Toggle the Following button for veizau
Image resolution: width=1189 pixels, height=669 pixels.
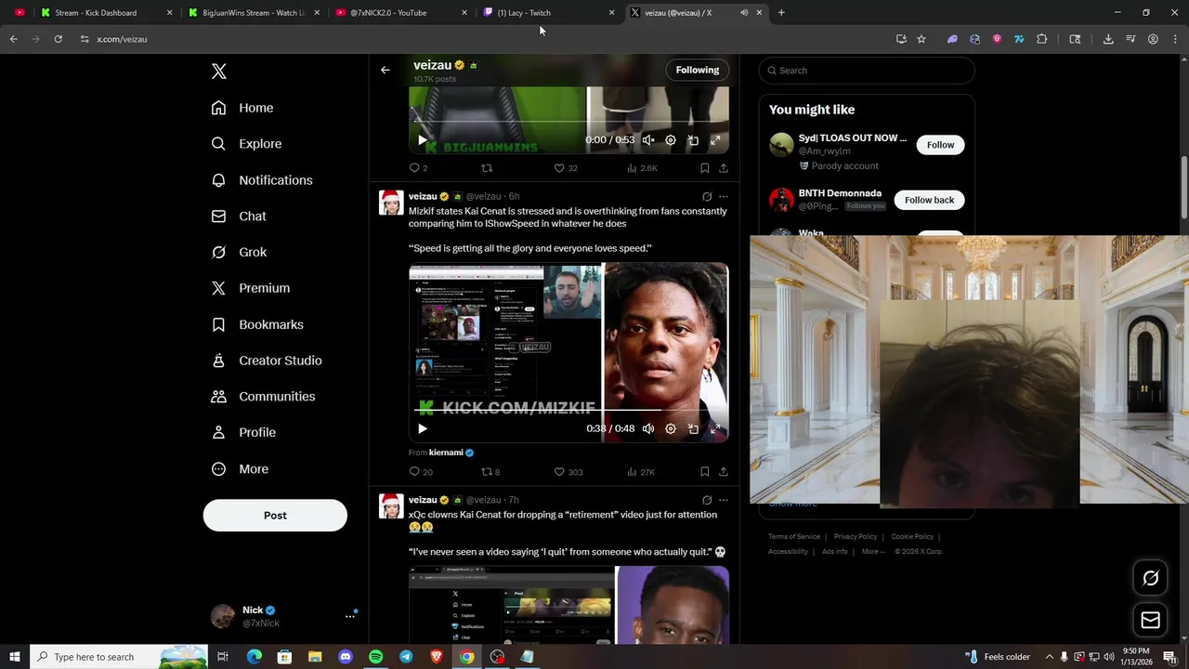(x=698, y=70)
